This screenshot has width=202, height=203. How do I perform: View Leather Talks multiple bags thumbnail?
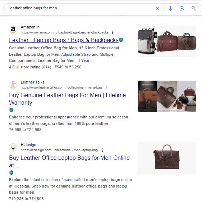point(187,96)
